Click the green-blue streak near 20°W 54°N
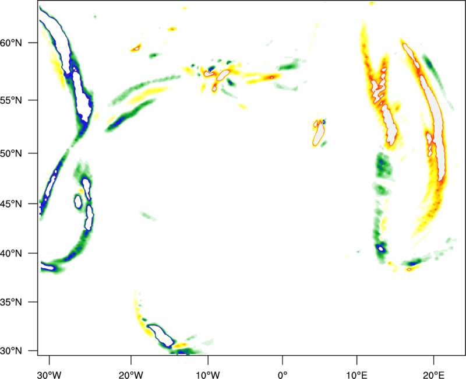The width and height of the screenshot is (466, 379). click(x=130, y=115)
